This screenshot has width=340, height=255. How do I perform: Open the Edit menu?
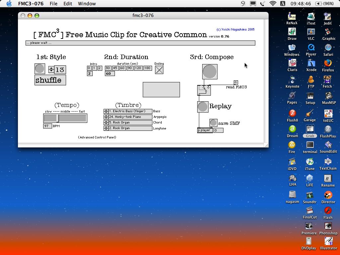[x=68, y=4]
